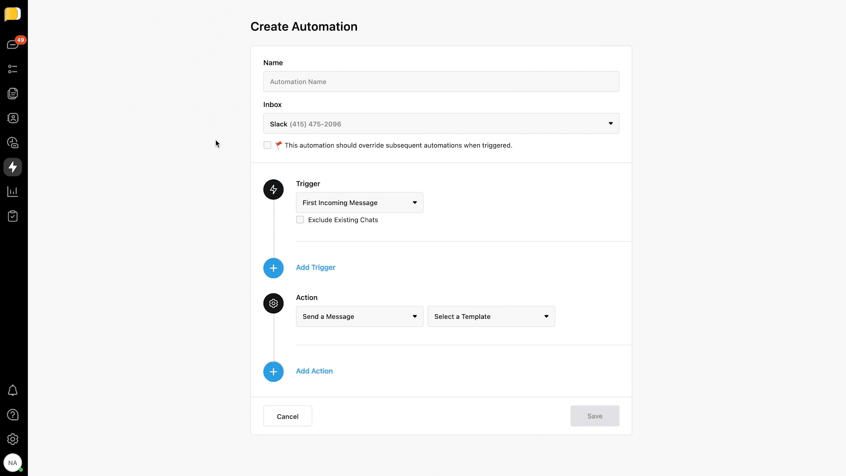Open the Chats inbox with 49 unread
The width and height of the screenshot is (846, 476).
(13, 44)
